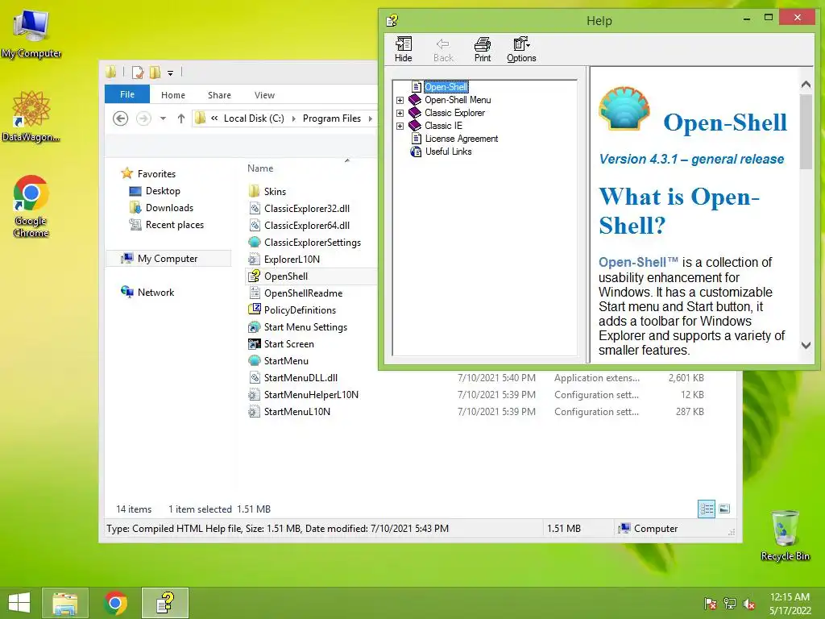
Task: Select the ClassicExplorerSettings file icon
Action: pos(254,242)
